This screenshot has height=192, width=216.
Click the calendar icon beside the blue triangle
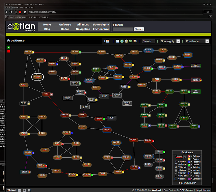108,41
